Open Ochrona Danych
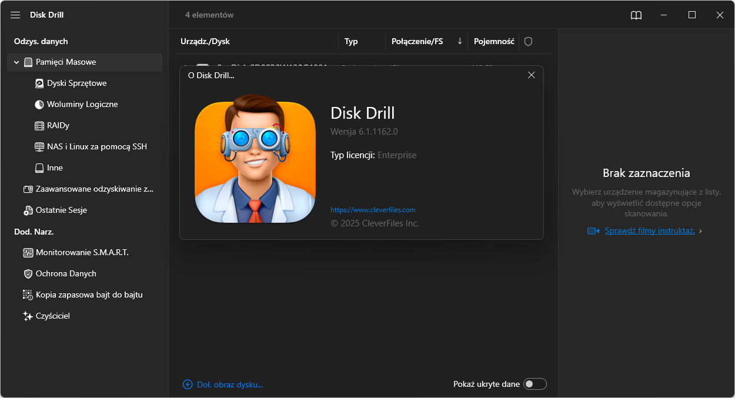 point(66,274)
